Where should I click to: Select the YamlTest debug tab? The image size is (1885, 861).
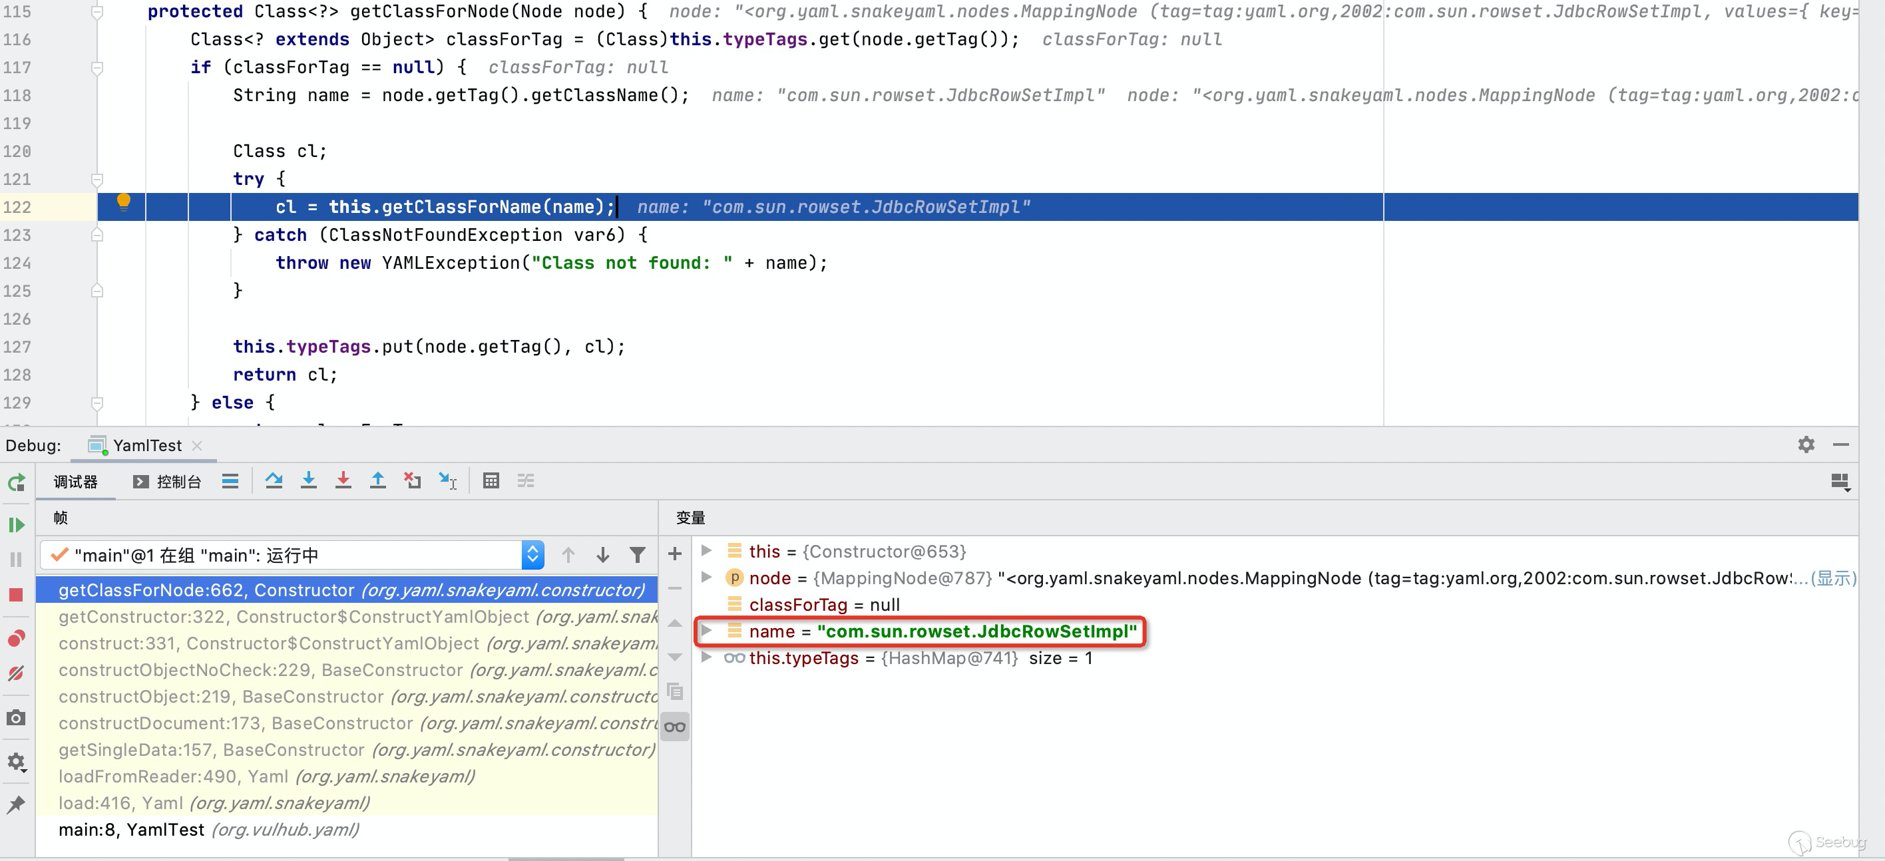point(146,446)
